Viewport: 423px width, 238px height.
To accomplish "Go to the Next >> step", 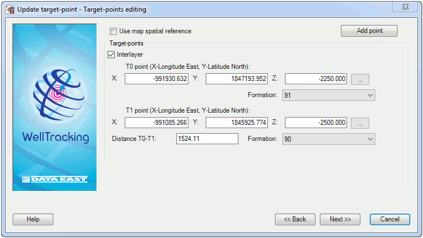I will click(x=340, y=219).
